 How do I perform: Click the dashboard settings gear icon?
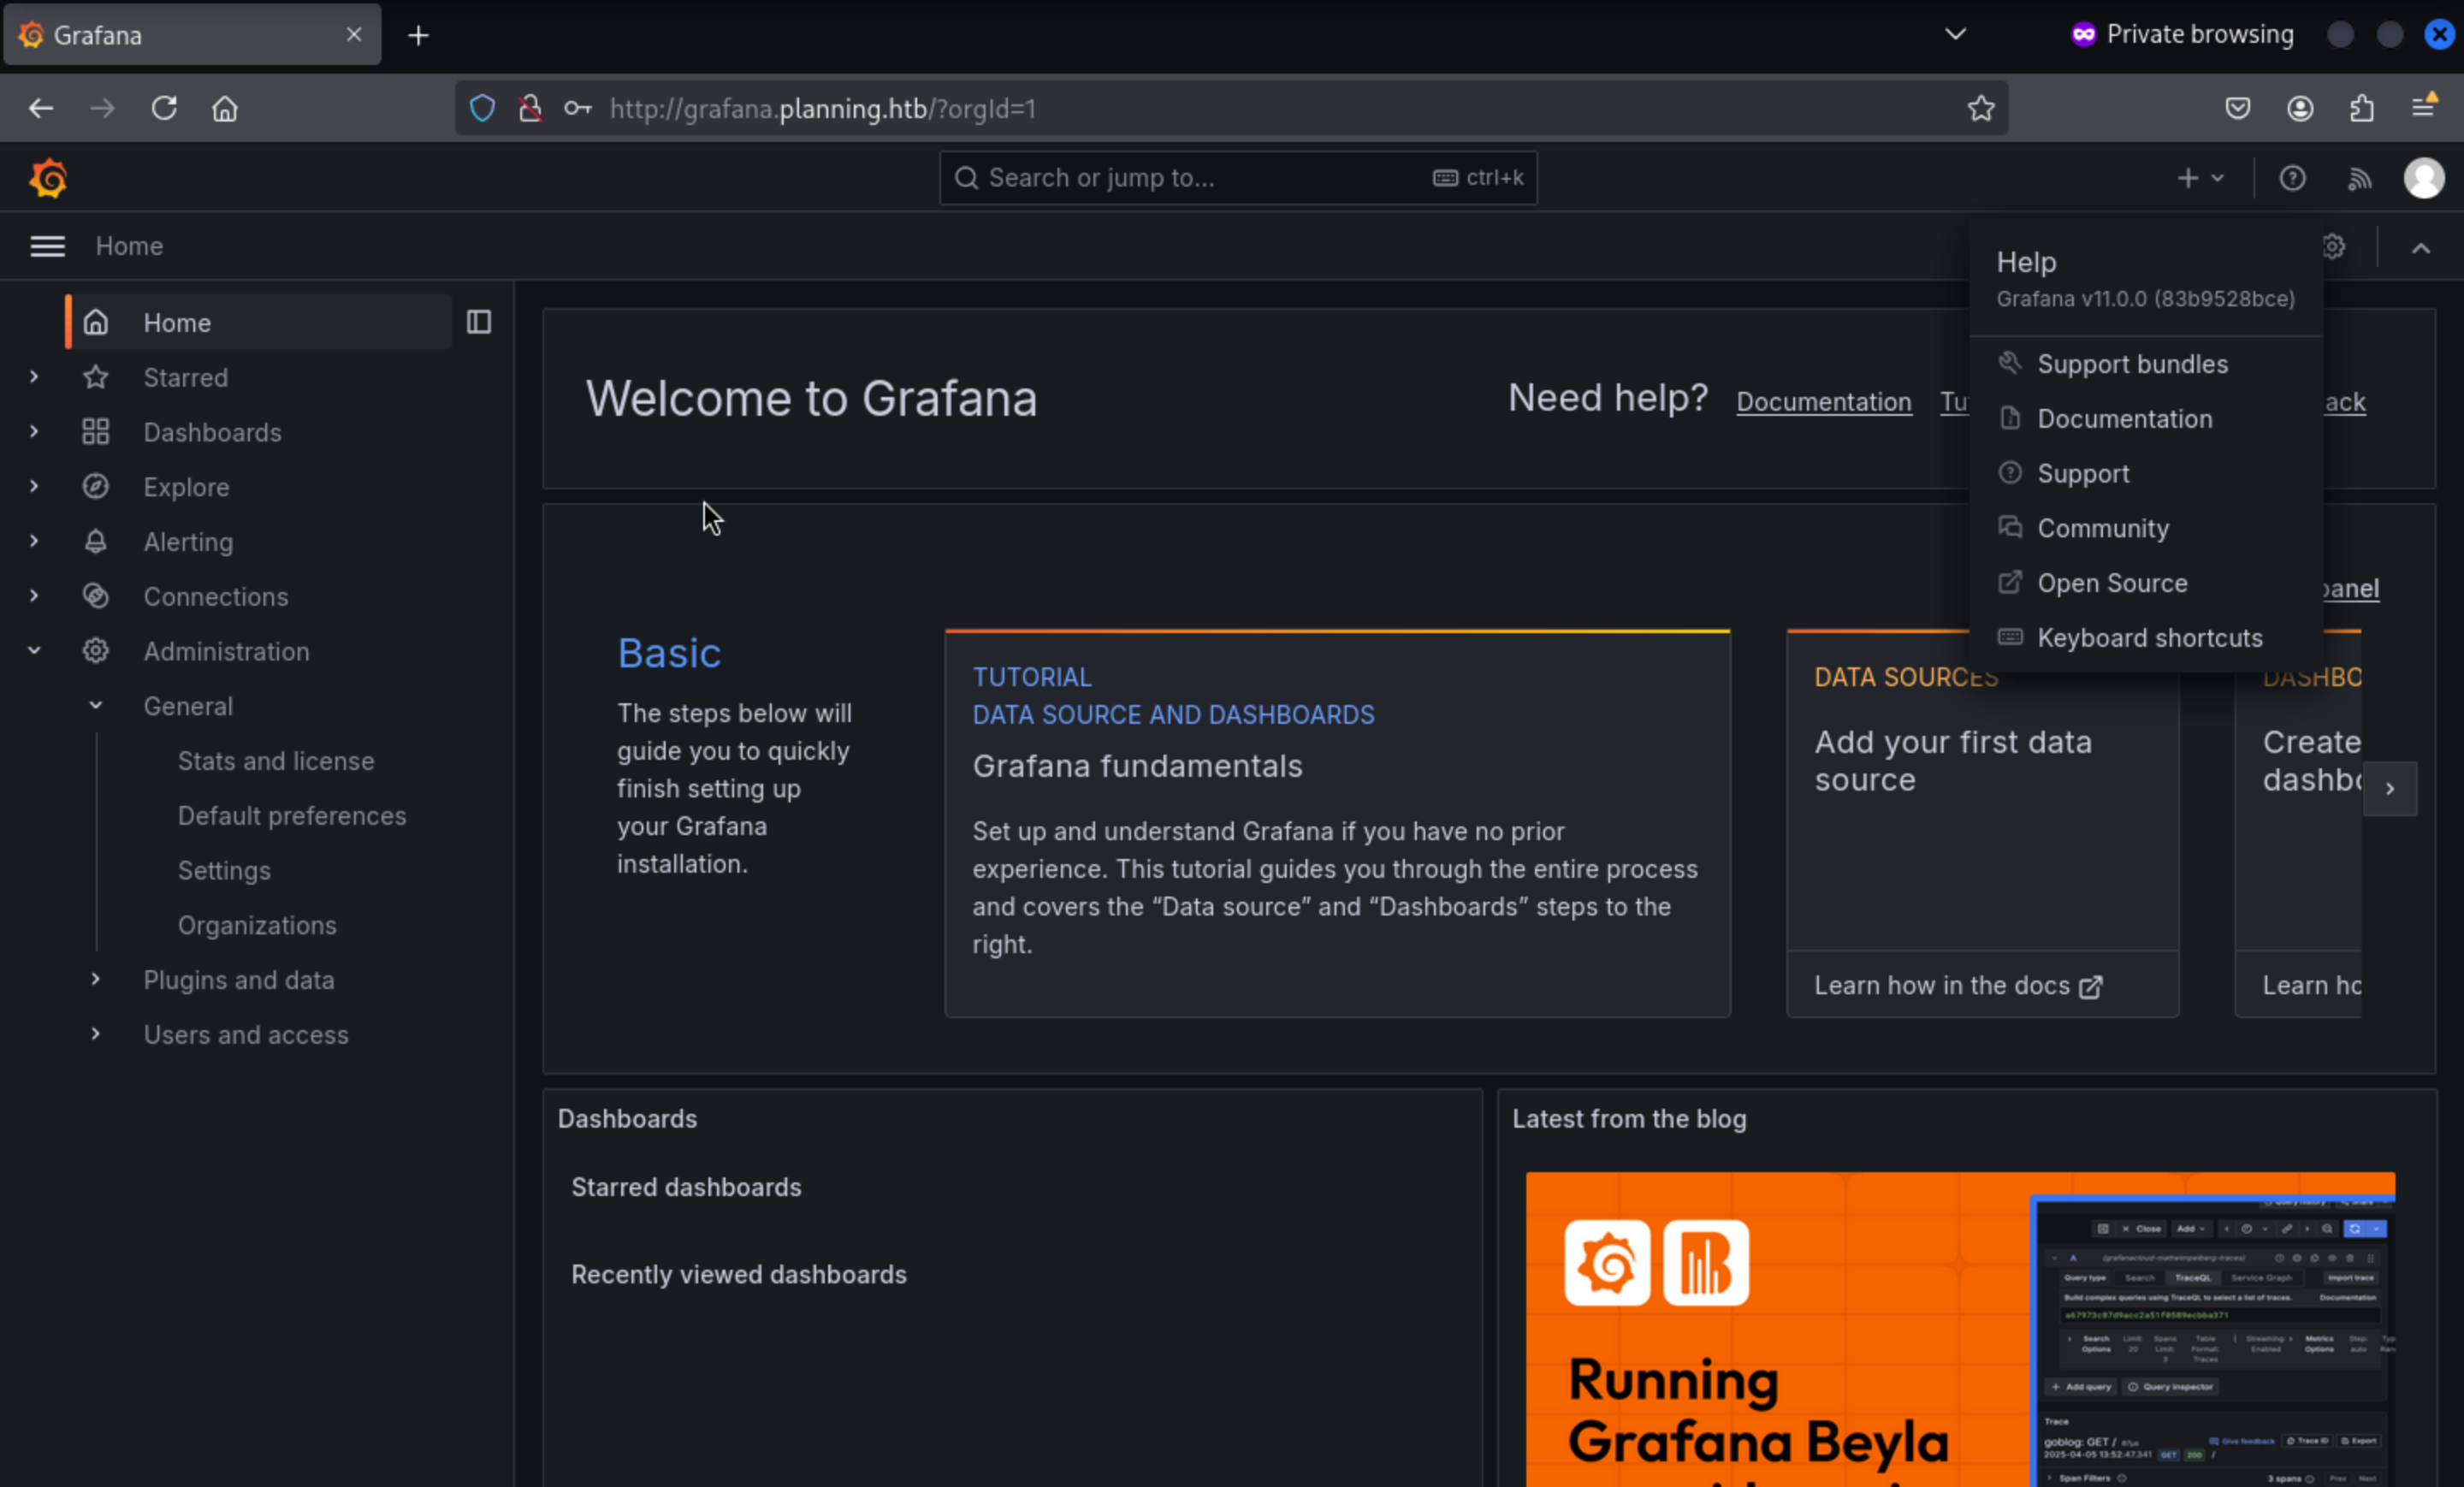coord(2334,246)
